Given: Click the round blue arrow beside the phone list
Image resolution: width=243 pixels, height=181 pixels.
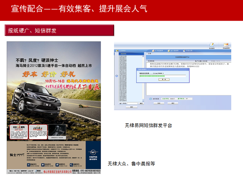Looking at the screenshot, I should click(x=117, y=76).
